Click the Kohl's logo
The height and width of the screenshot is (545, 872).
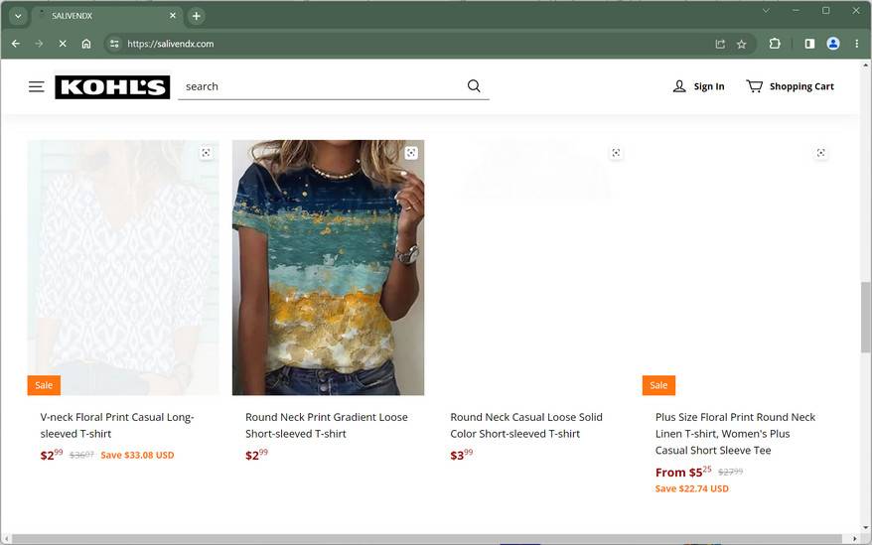tap(112, 87)
